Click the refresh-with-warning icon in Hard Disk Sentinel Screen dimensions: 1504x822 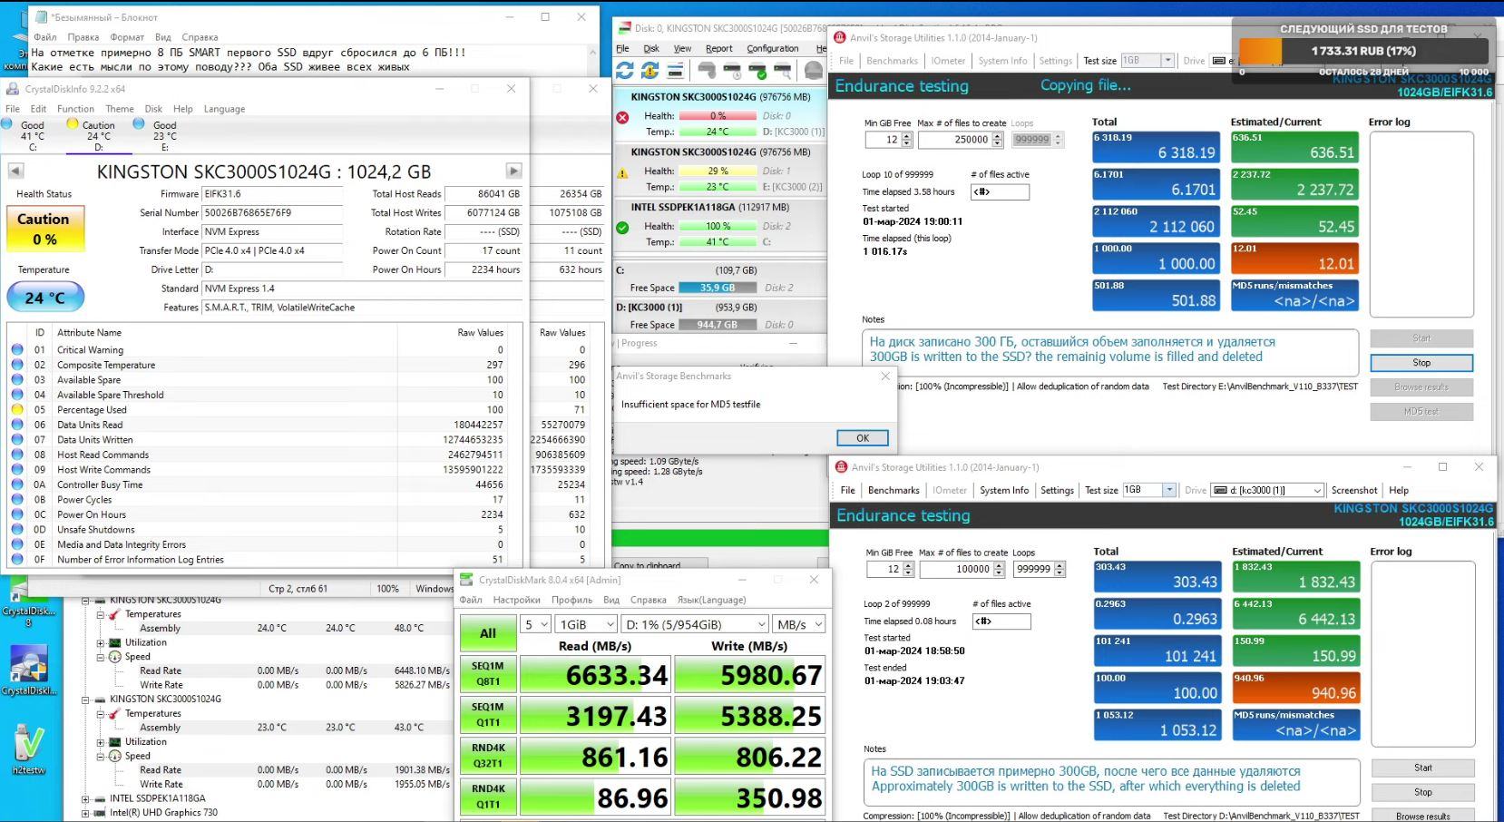tap(649, 70)
